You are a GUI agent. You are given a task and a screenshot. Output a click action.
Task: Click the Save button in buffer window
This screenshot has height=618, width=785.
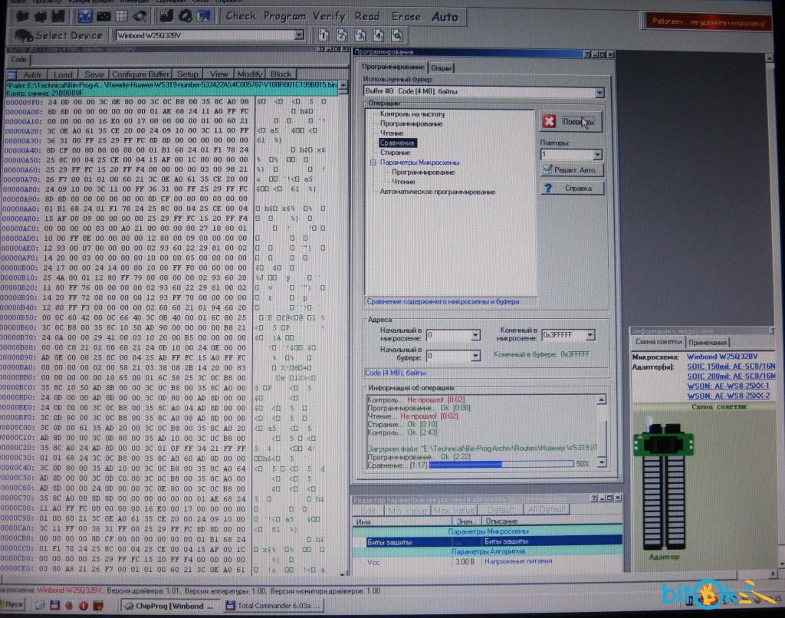(94, 74)
